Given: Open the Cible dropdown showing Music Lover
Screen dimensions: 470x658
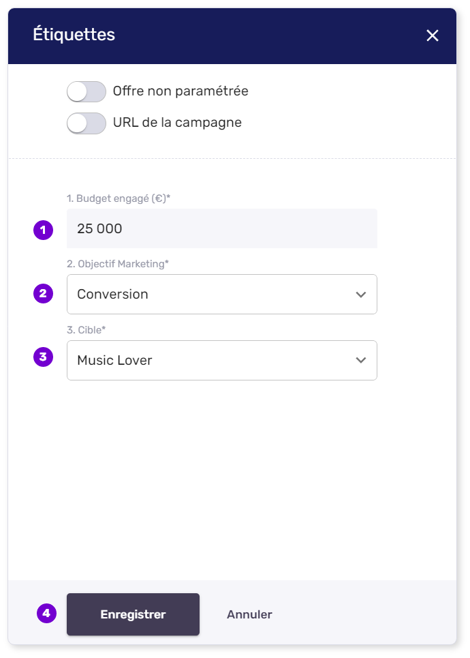Looking at the screenshot, I should (211, 360).
